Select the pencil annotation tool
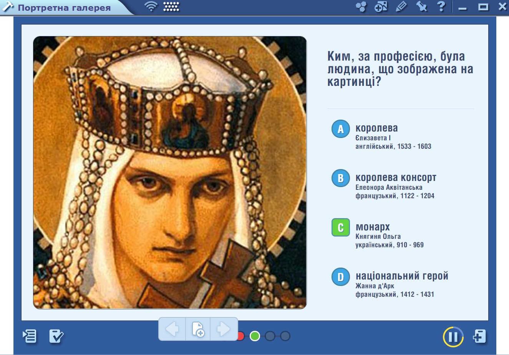The height and width of the screenshot is (355, 509). (x=401, y=7)
